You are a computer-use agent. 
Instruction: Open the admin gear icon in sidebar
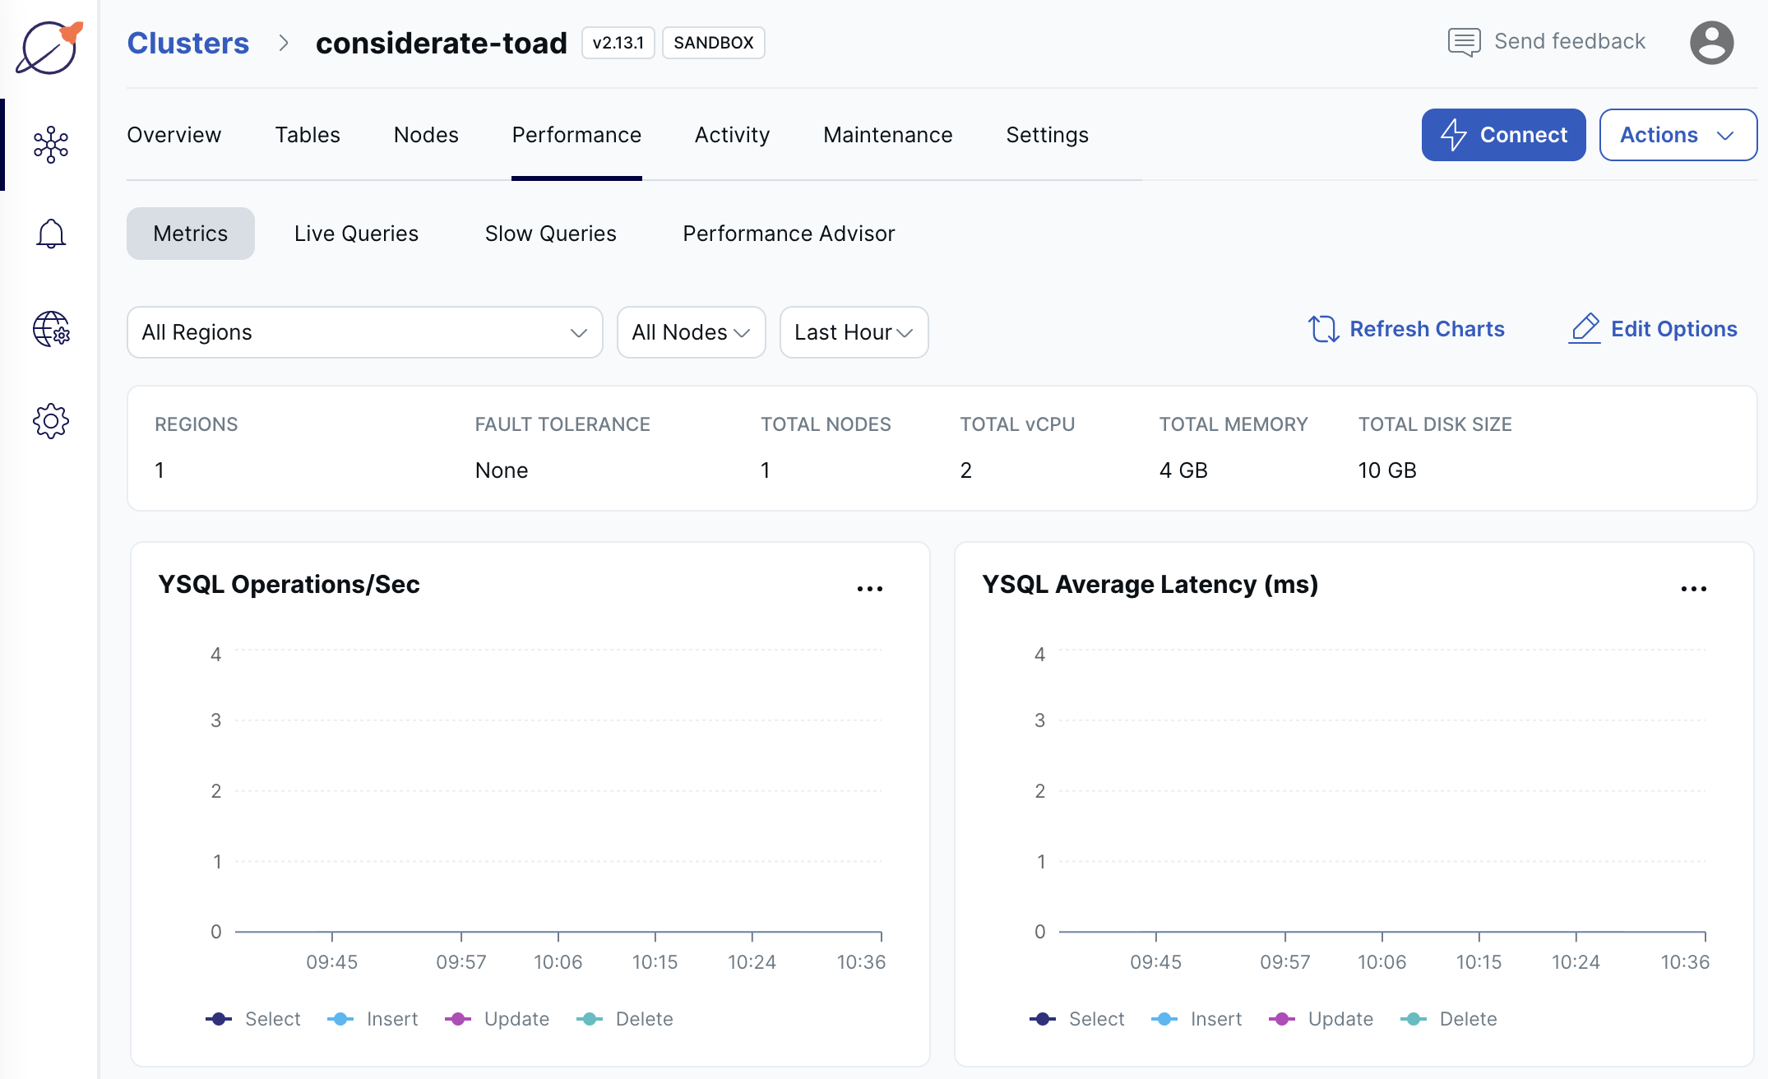(51, 421)
